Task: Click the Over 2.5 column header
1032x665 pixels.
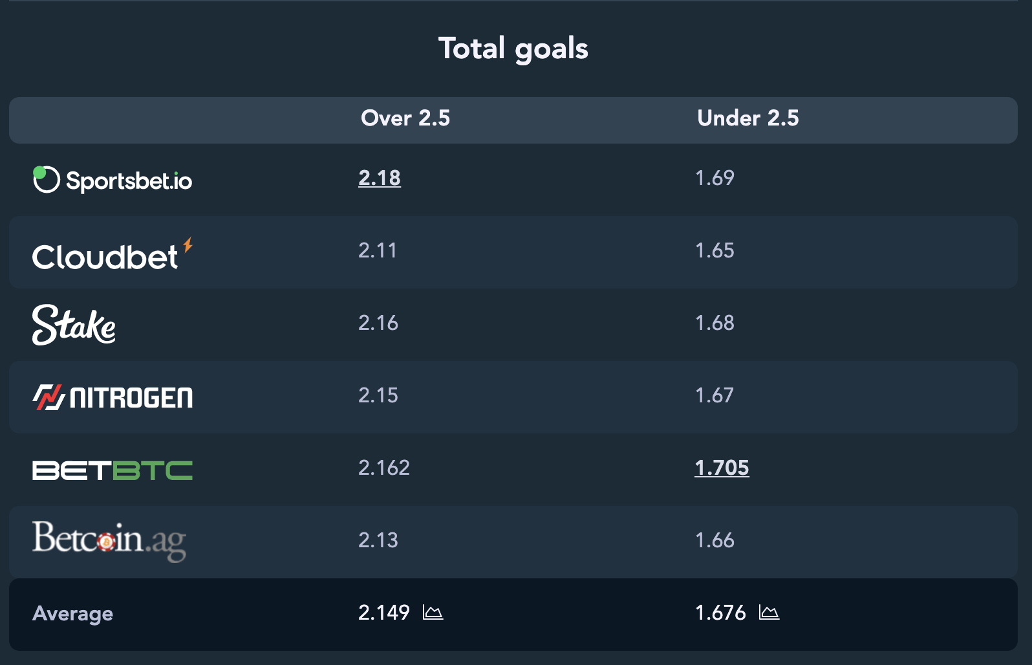Action: pyautogui.click(x=405, y=118)
